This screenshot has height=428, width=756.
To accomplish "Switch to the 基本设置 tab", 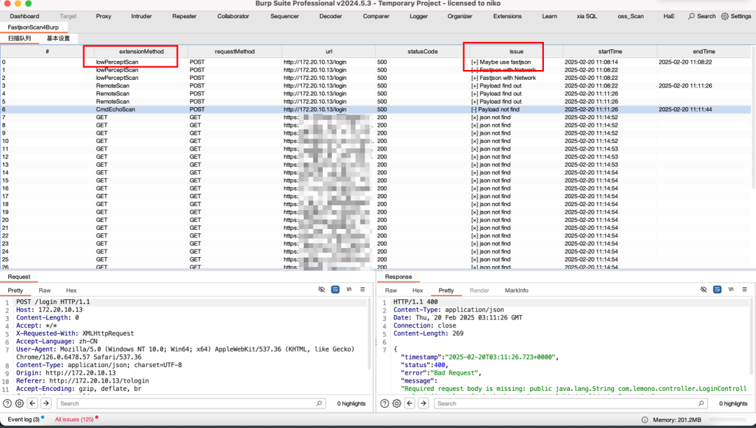I will pos(58,38).
